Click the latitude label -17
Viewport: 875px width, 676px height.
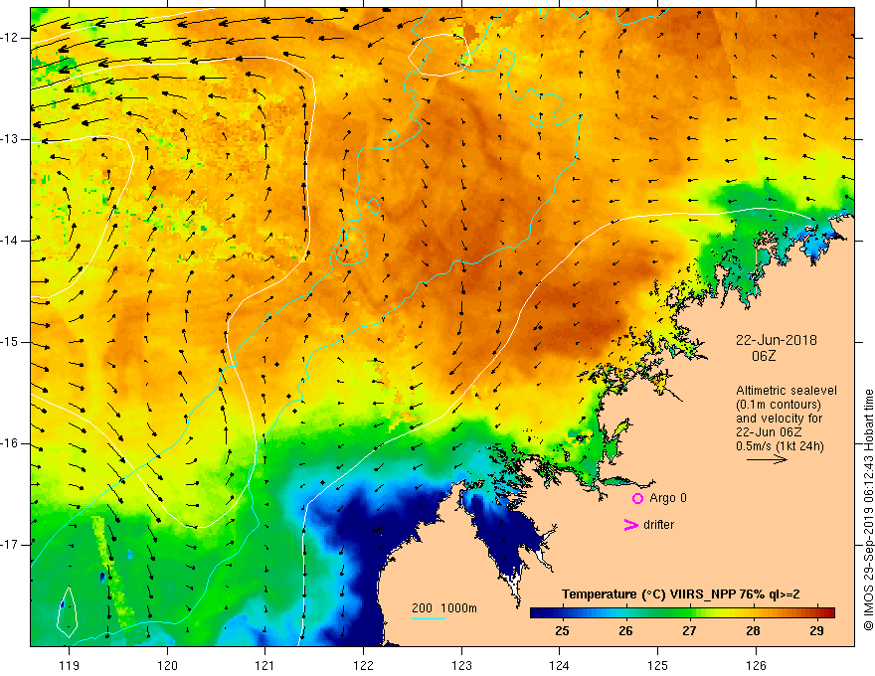10,545
